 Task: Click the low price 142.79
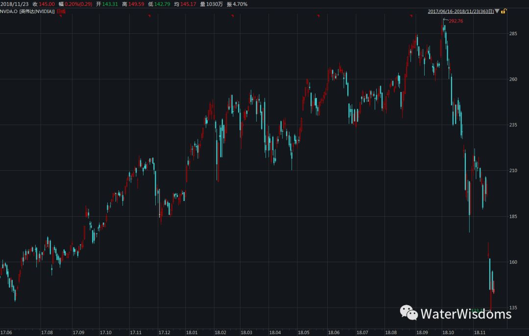tap(162, 4)
